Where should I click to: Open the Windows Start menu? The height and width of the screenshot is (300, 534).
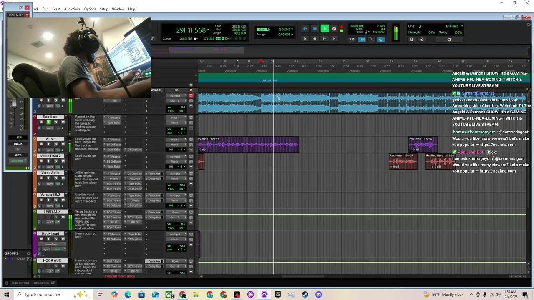point(6,295)
